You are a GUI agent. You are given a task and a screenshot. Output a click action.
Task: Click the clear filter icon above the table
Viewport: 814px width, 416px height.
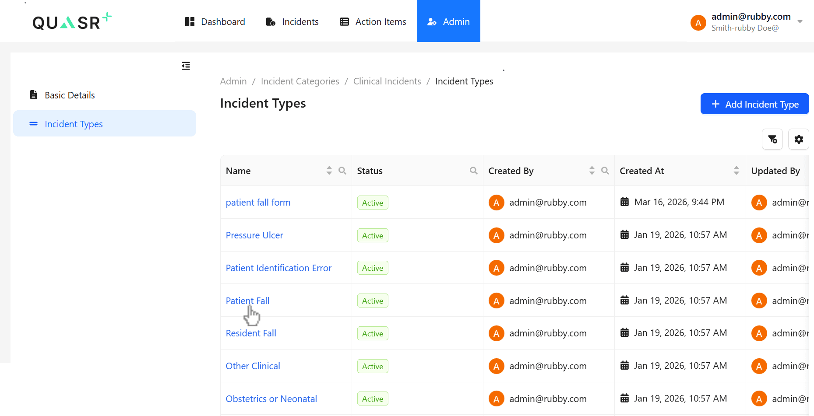click(x=772, y=139)
